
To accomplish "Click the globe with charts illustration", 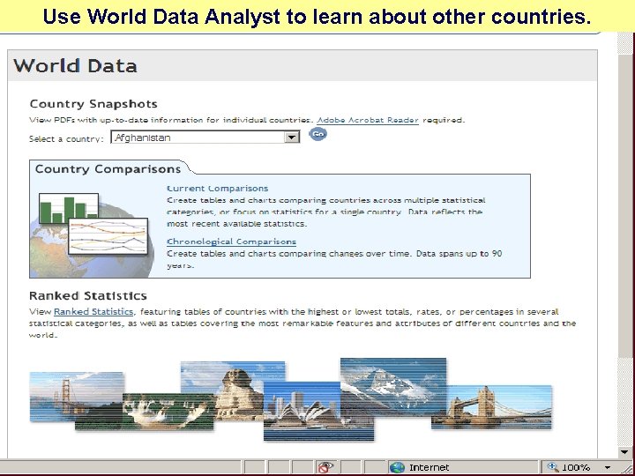I will point(93,234).
